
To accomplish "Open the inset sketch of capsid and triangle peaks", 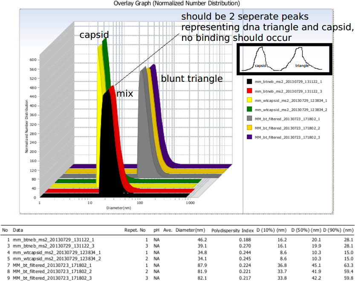I will (x=283, y=59).
